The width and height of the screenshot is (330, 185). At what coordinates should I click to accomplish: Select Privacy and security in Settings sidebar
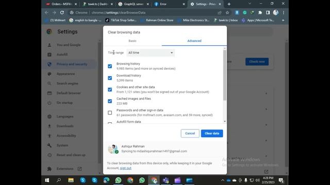click(72, 64)
